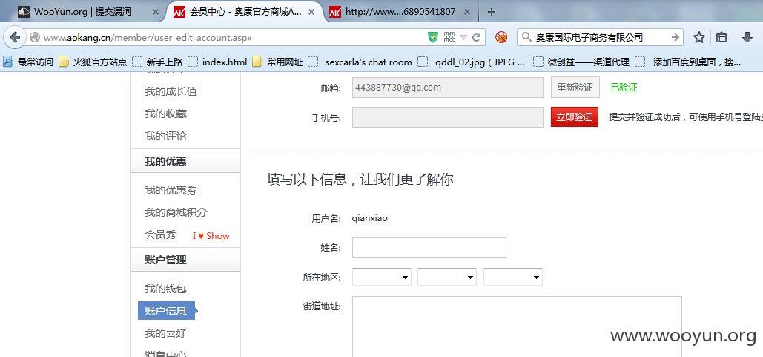
Task: Click the search box with 奥康国际电子商务有限公司
Action: click(599, 37)
